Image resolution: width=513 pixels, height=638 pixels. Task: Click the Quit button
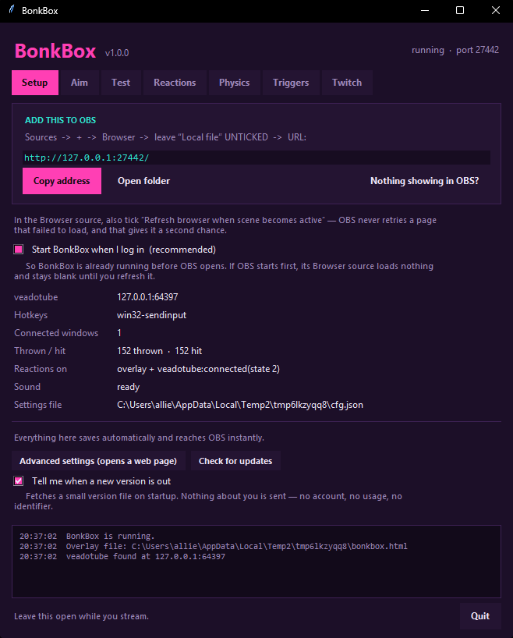point(480,616)
